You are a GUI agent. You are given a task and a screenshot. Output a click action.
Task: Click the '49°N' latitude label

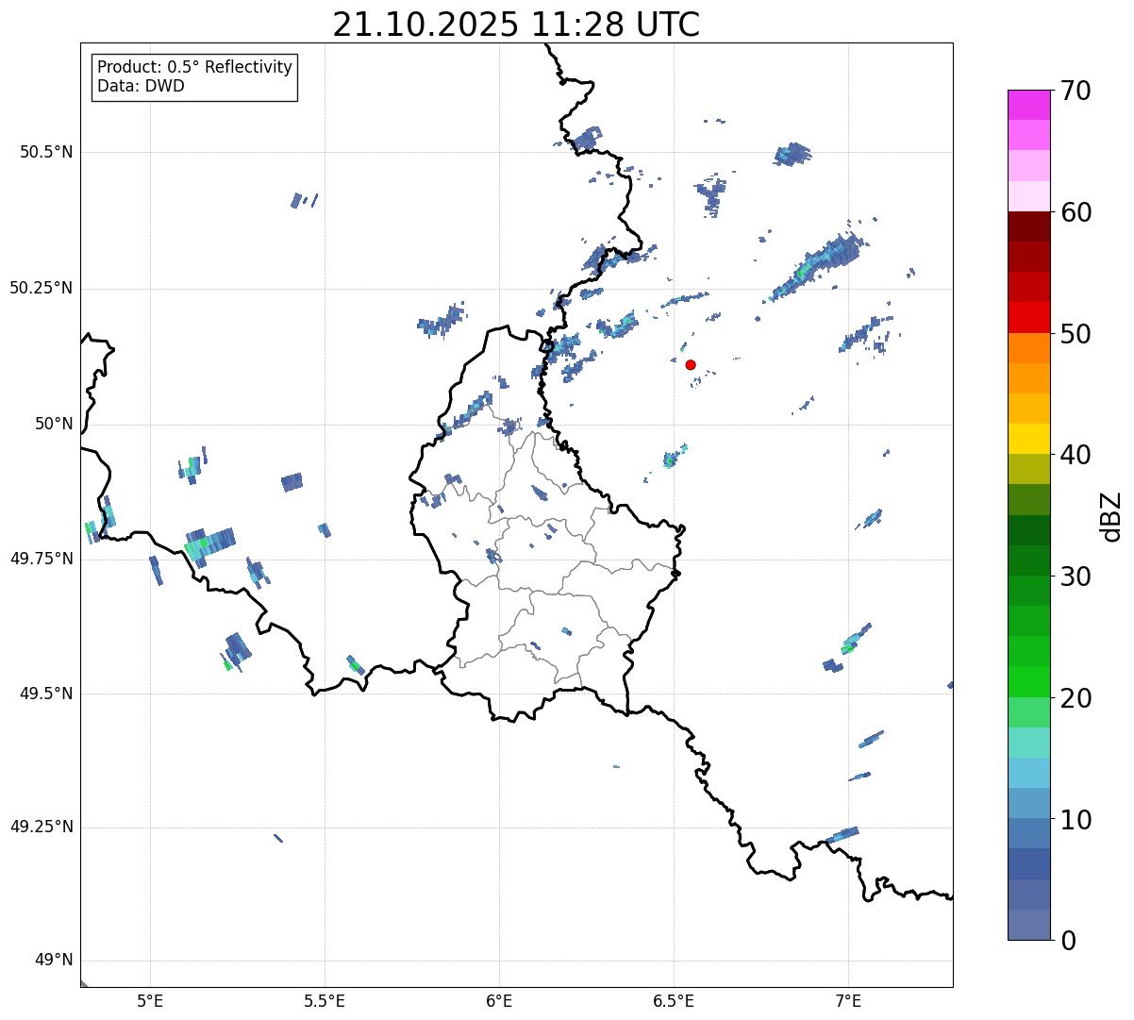[x=54, y=961]
